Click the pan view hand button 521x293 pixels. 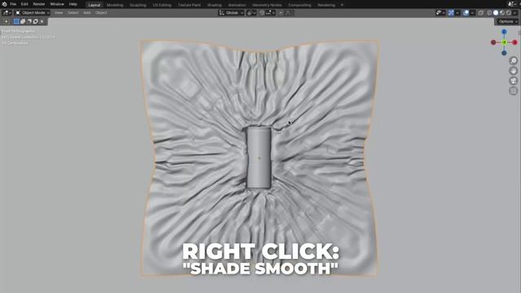514,71
